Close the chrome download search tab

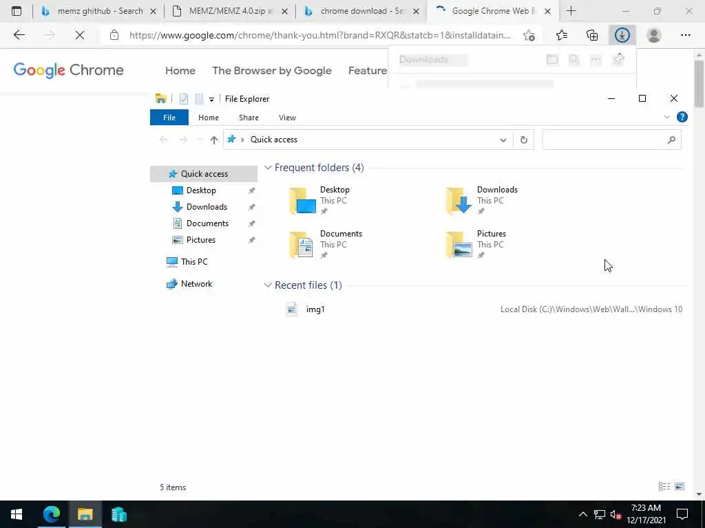tap(417, 11)
